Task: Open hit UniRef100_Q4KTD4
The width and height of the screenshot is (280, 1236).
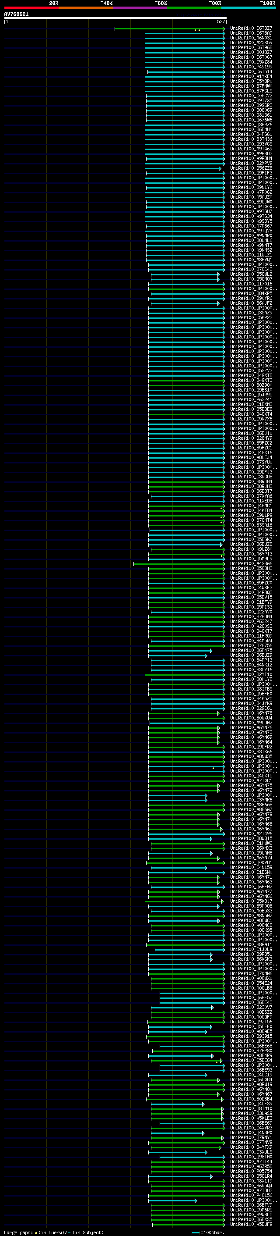Action: [x=251, y=510]
